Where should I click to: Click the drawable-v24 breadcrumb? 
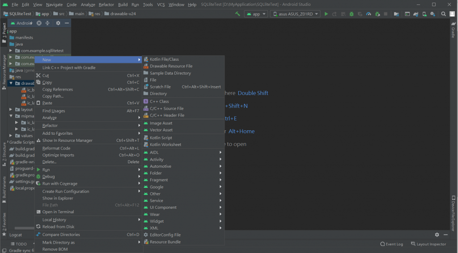(x=120, y=14)
